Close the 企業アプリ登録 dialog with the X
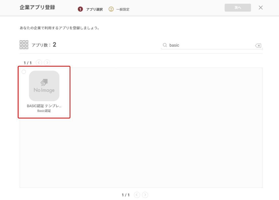Screen dimensions: 279x200 (261, 8)
